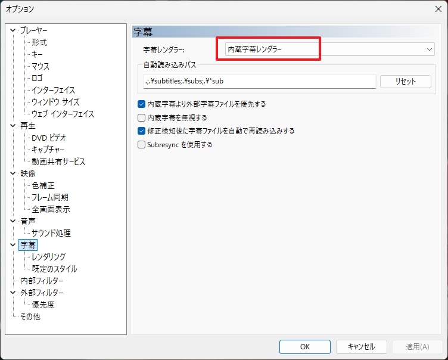Collapse the 映像 tree node
This screenshot has height=360, width=448.
13,173
